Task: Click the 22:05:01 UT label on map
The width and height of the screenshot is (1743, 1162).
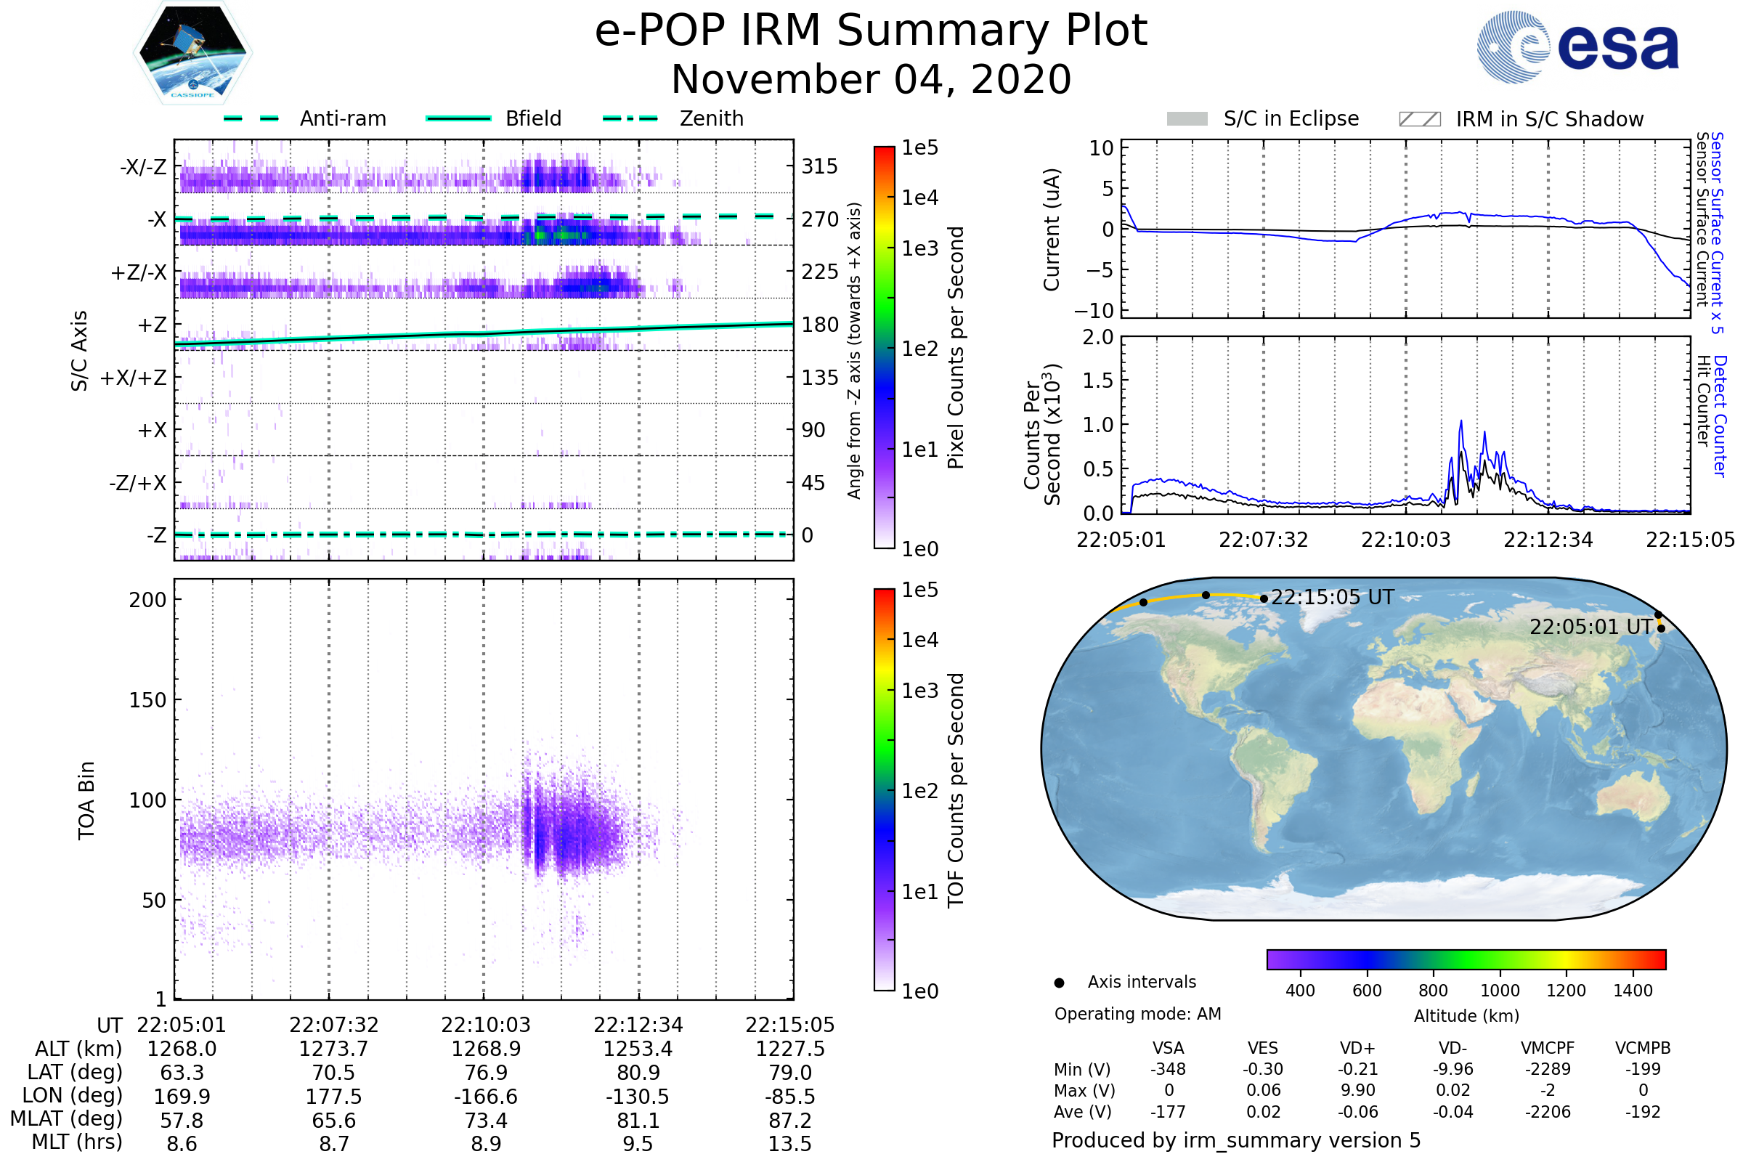Action: tap(1590, 627)
